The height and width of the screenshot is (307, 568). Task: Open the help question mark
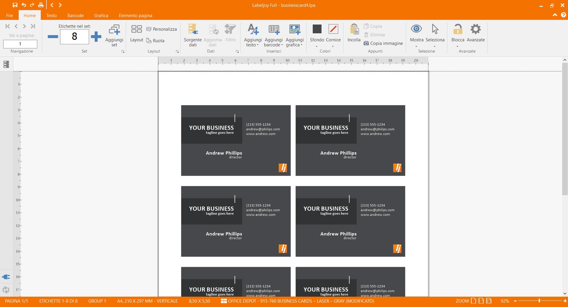point(563,15)
